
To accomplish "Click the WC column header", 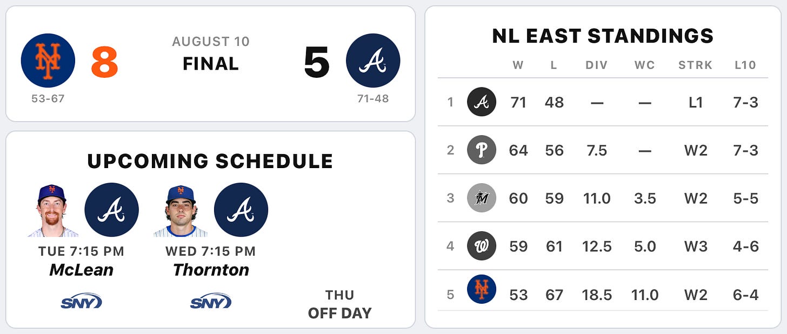I will tap(645, 65).
